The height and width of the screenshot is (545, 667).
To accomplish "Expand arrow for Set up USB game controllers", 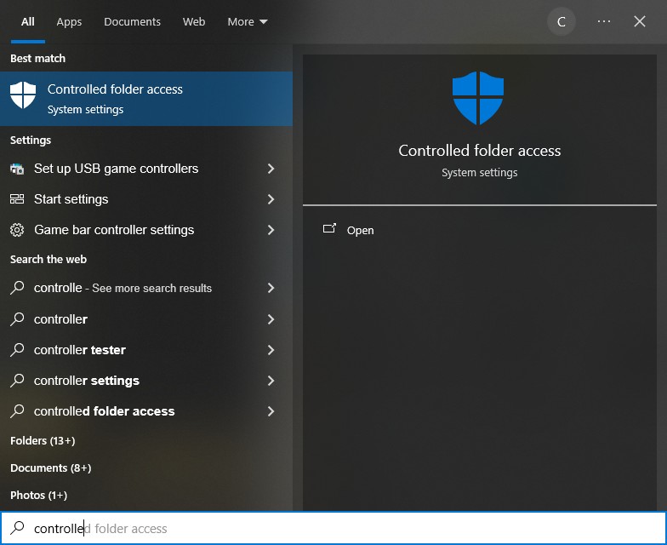I will (271, 169).
